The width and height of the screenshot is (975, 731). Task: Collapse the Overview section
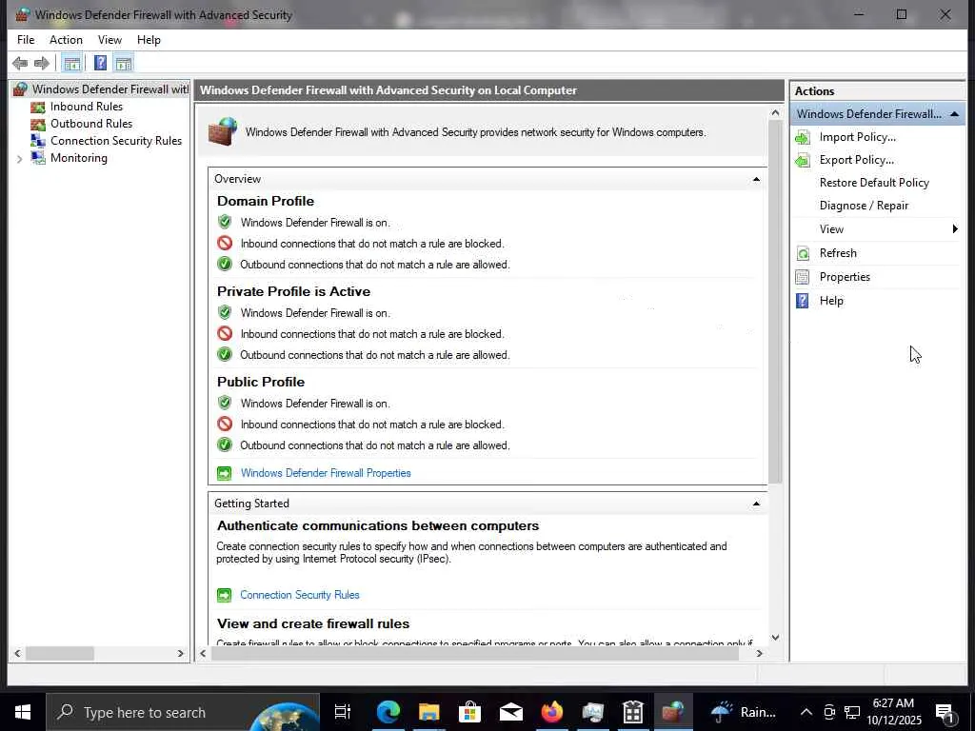click(756, 179)
